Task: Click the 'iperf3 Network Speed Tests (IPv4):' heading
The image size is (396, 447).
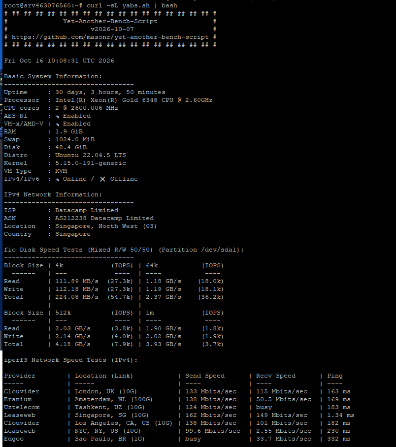Action: coord(71,360)
